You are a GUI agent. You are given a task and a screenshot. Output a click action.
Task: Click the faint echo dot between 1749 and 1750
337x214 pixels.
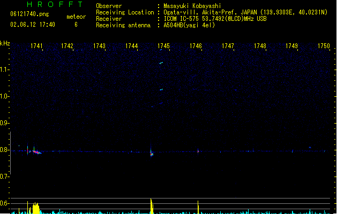point(310,148)
